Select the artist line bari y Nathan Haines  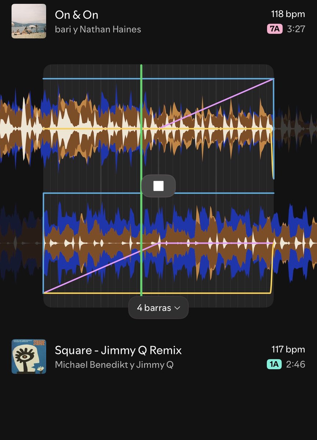coord(98,29)
